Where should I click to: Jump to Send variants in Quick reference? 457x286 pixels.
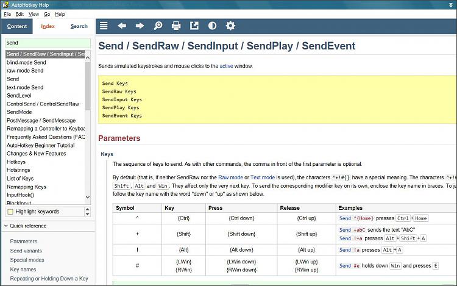(26, 251)
